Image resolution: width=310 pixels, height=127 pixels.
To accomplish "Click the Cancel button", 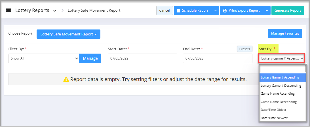I will [165, 10].
